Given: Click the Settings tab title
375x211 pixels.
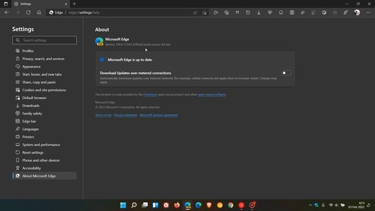Looking at the screenshot, I should tap(26, 4).
